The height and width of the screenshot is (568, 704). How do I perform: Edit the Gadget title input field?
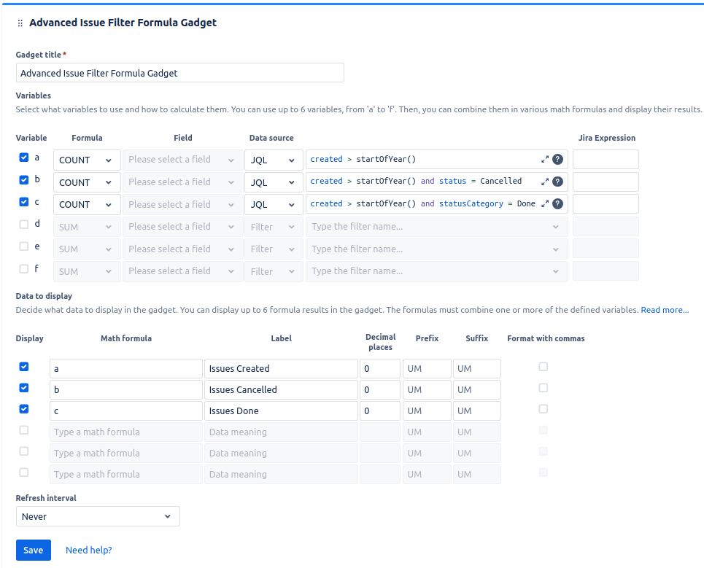180,73
